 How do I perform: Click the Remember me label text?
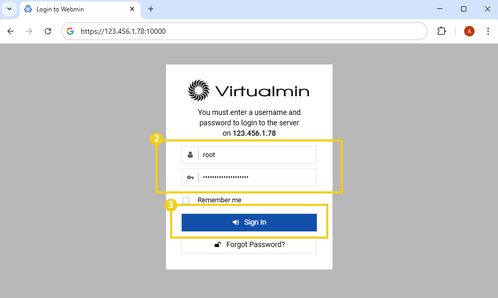pyautogui.click(x=220, y=200)
